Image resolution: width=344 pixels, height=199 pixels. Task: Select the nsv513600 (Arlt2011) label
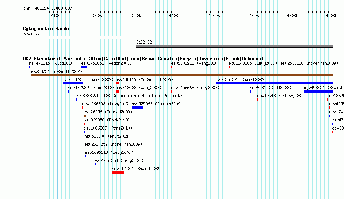point(107,136)
